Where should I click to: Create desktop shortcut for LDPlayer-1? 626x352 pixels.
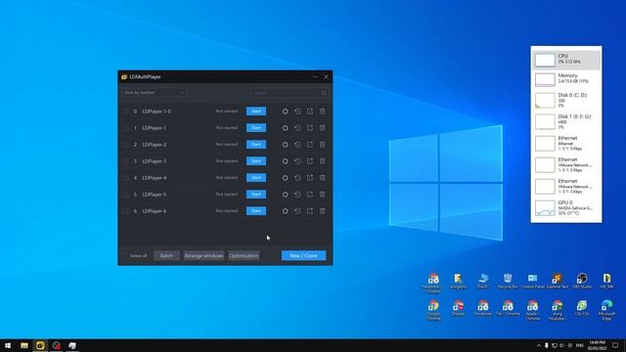click(310, 128)
